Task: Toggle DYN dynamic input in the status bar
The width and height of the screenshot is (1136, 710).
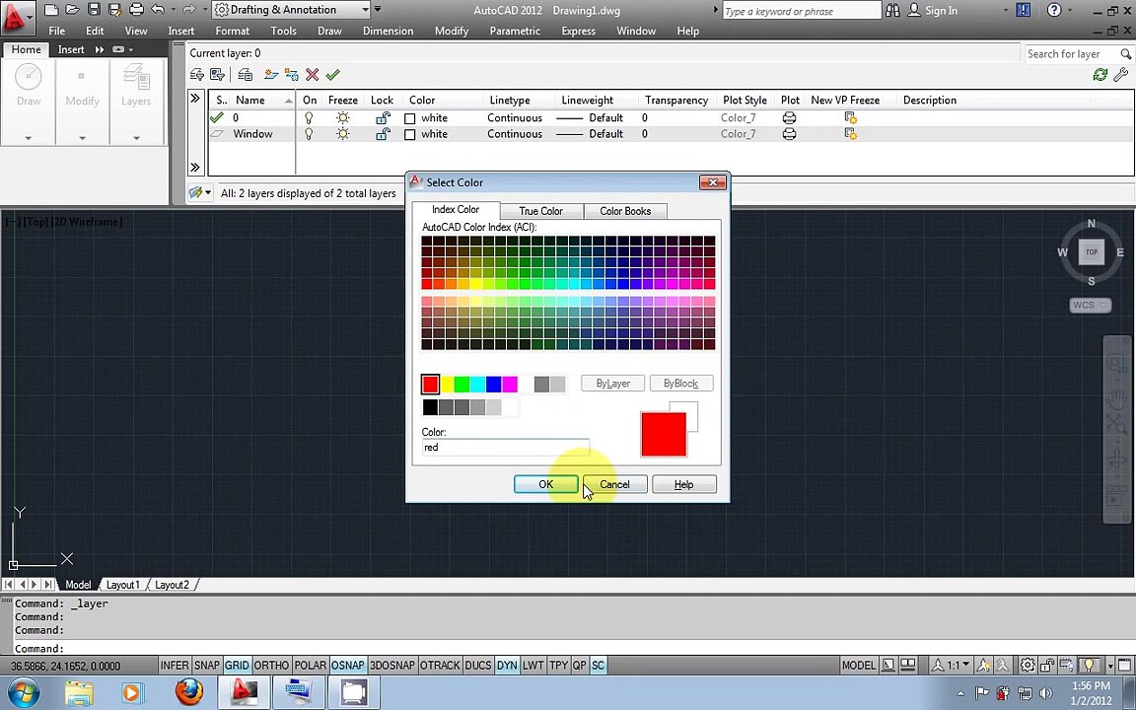Action: point(507,665)
